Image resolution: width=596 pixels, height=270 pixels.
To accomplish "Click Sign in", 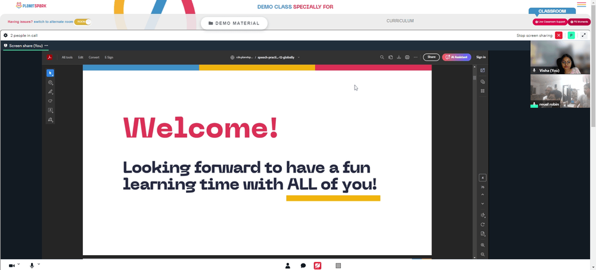I will point(481,57).
